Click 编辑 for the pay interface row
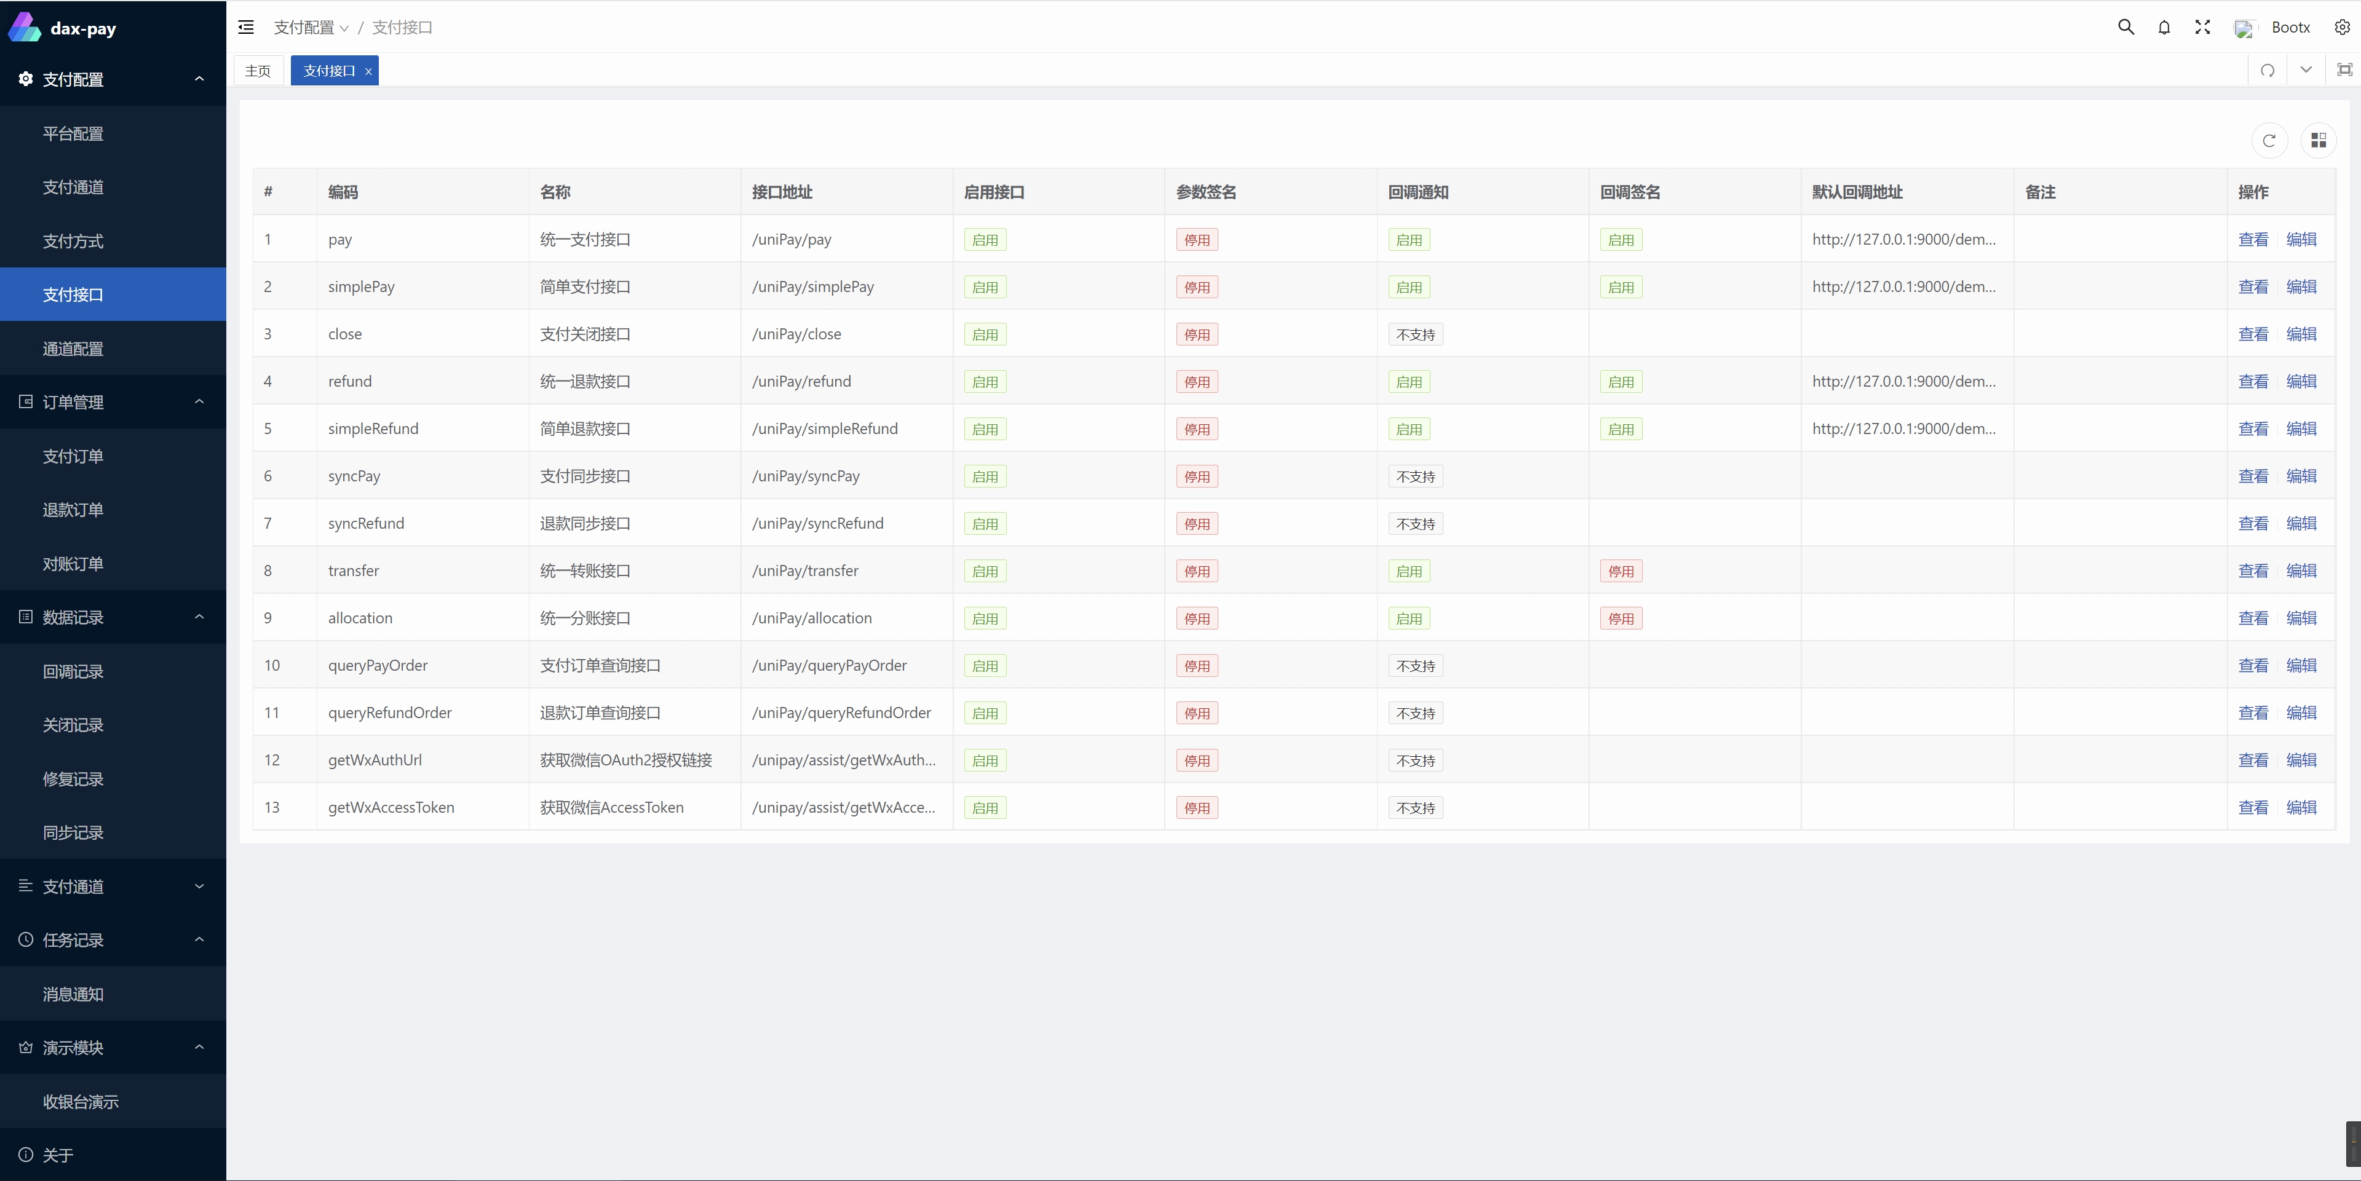This screenshot has height=1181, width=2361. (x=2301, y=239)
